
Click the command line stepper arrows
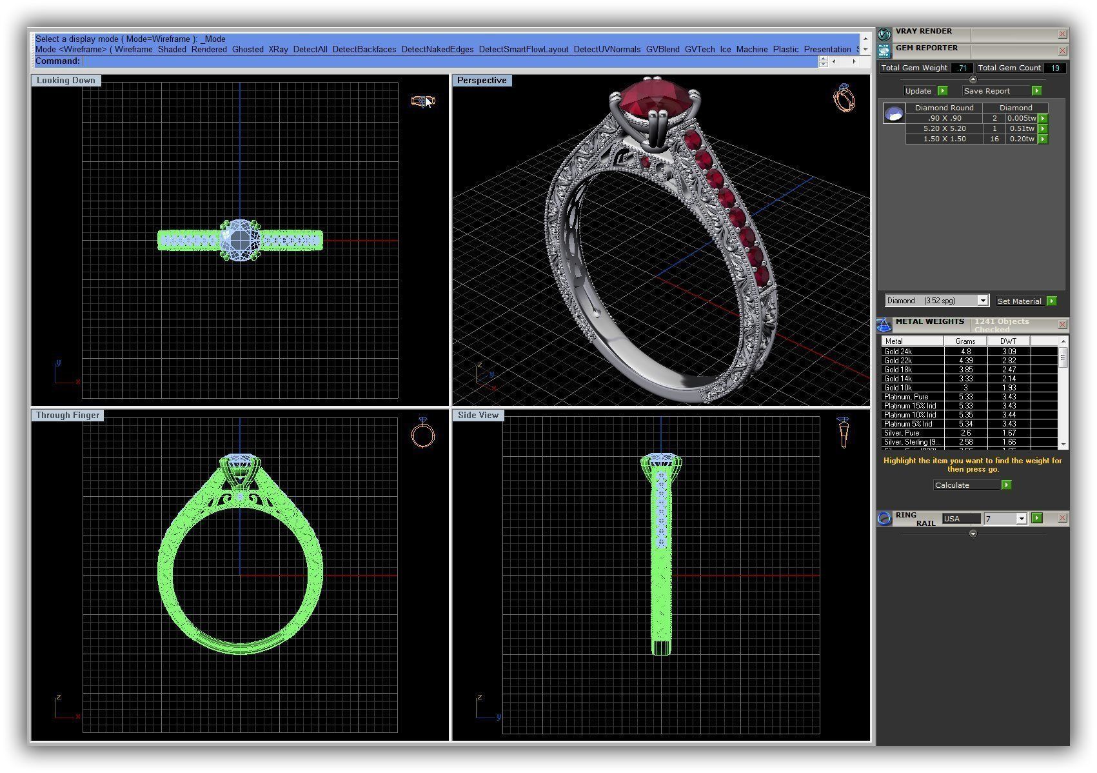tap(823, 61)
